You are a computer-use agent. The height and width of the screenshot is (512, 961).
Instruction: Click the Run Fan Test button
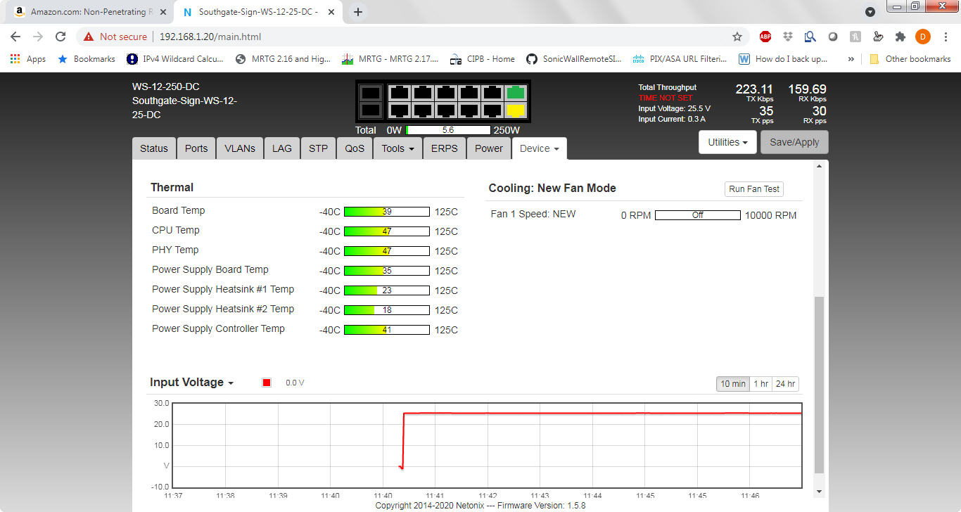(x=753, y=189)
